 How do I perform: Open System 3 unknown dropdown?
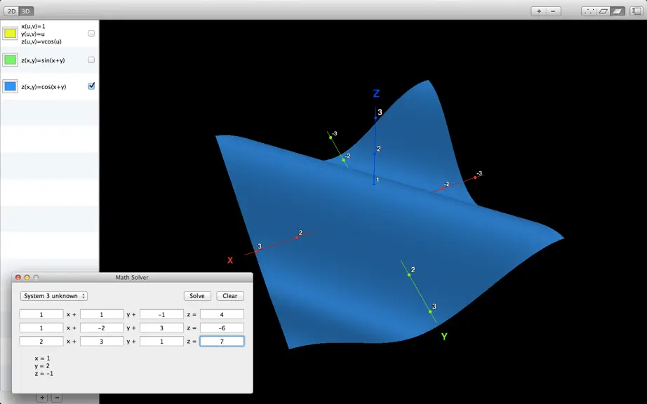click(53, 296)
